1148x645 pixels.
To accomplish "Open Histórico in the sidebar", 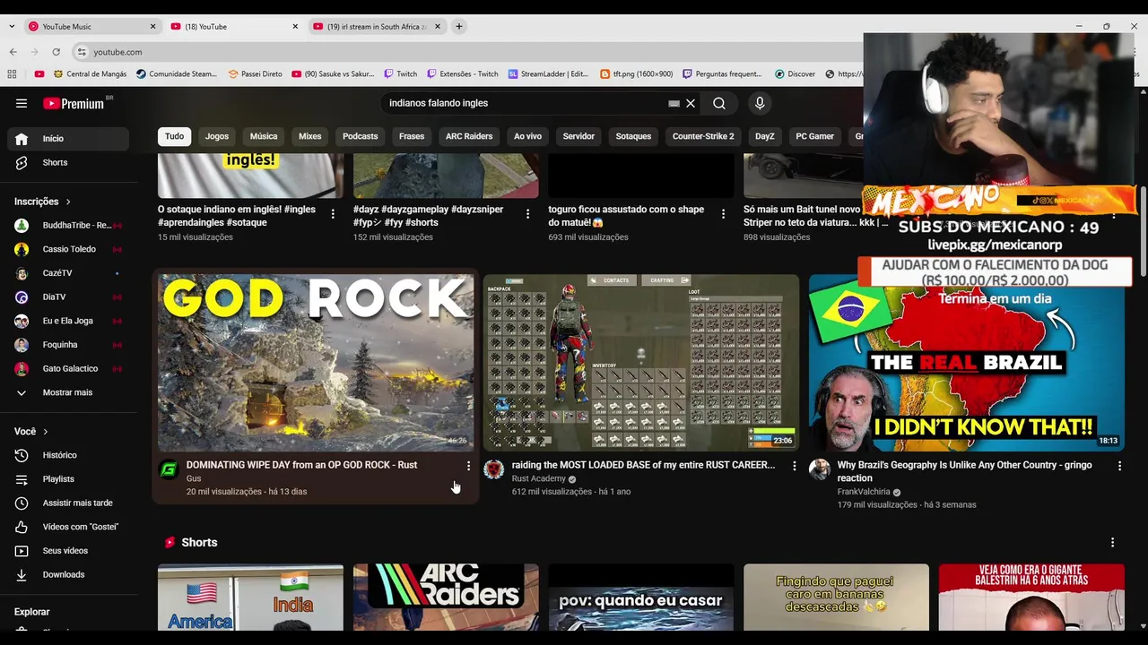I will 68,455.
